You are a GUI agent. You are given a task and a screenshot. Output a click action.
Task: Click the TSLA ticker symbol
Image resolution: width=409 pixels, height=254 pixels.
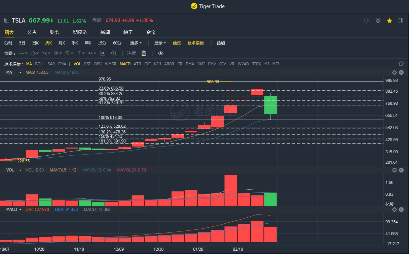(x=18, y=20)
